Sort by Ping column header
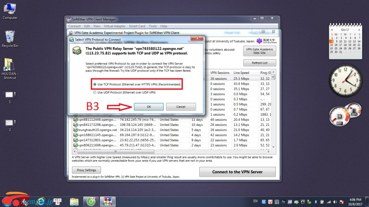Viewport: 369px width, 207px height. [265, 73]
